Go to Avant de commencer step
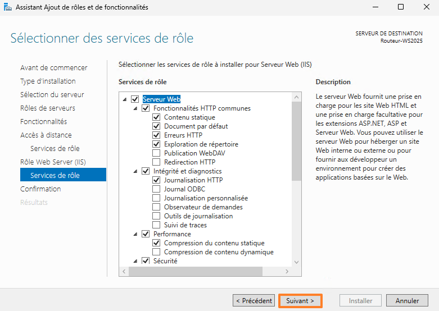439x311 pixels. [54, 68]
